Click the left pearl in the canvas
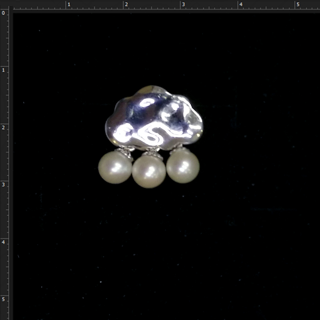The width and height of the screenshot is (320, 320). coord(115,168)
